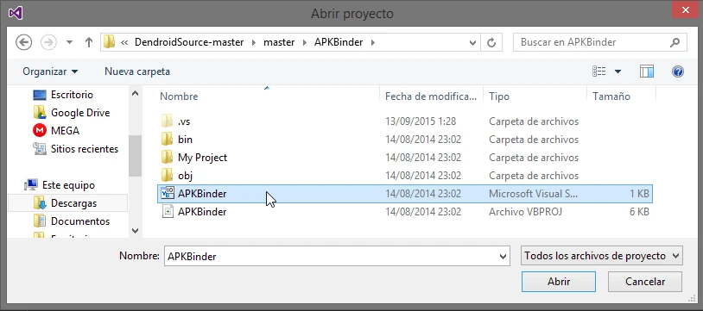Click Nueva carpeta button
Screen dimensions: 703x311
click(137, 72)
